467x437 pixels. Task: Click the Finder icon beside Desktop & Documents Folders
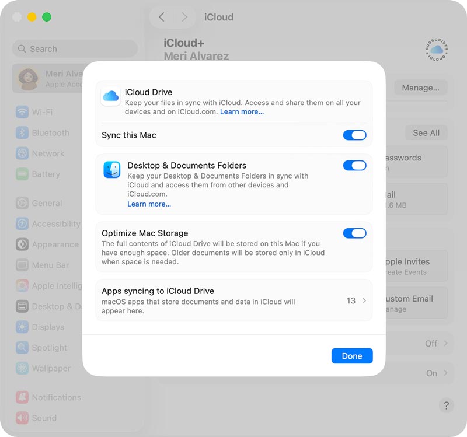[112, 170]
